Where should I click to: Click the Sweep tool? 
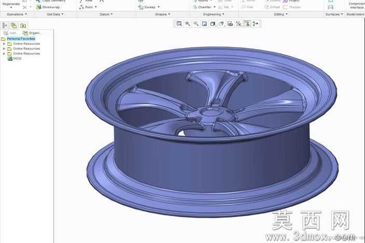tap(147, 7)
